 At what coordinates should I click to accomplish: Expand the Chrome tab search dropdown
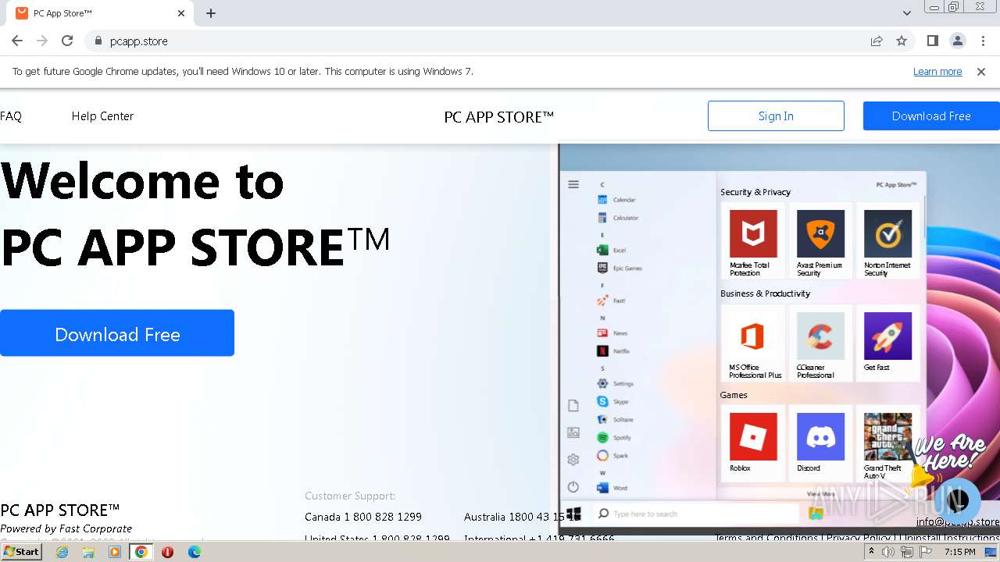906,13
